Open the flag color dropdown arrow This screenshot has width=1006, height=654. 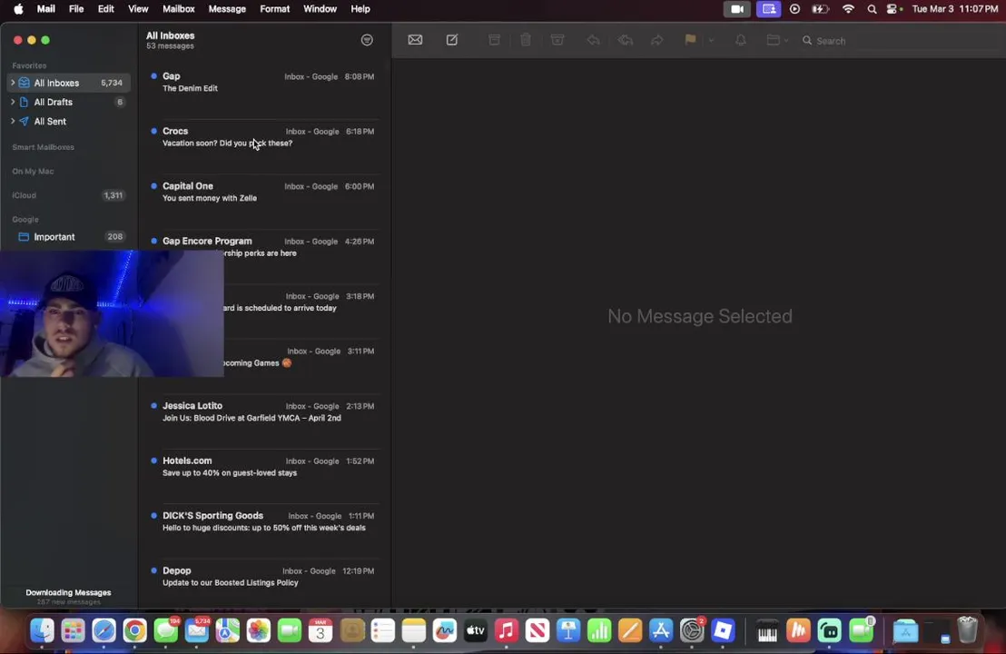(x=711, y=41)
